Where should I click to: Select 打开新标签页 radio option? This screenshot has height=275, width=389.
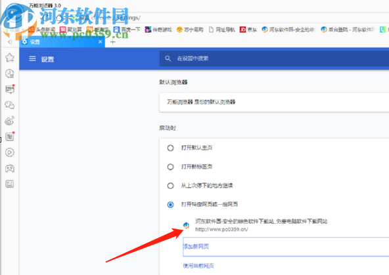(x=170, y=167)
